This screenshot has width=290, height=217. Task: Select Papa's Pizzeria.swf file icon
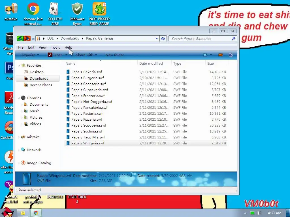[68, 119]
